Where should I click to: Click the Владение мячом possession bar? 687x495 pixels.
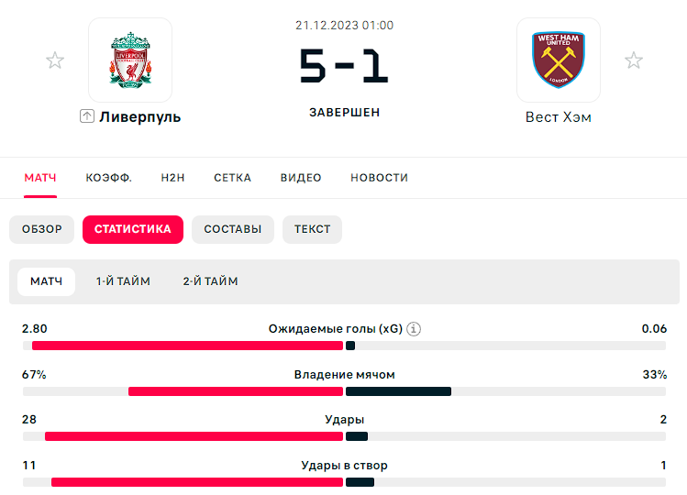click(x=344, y=391)
